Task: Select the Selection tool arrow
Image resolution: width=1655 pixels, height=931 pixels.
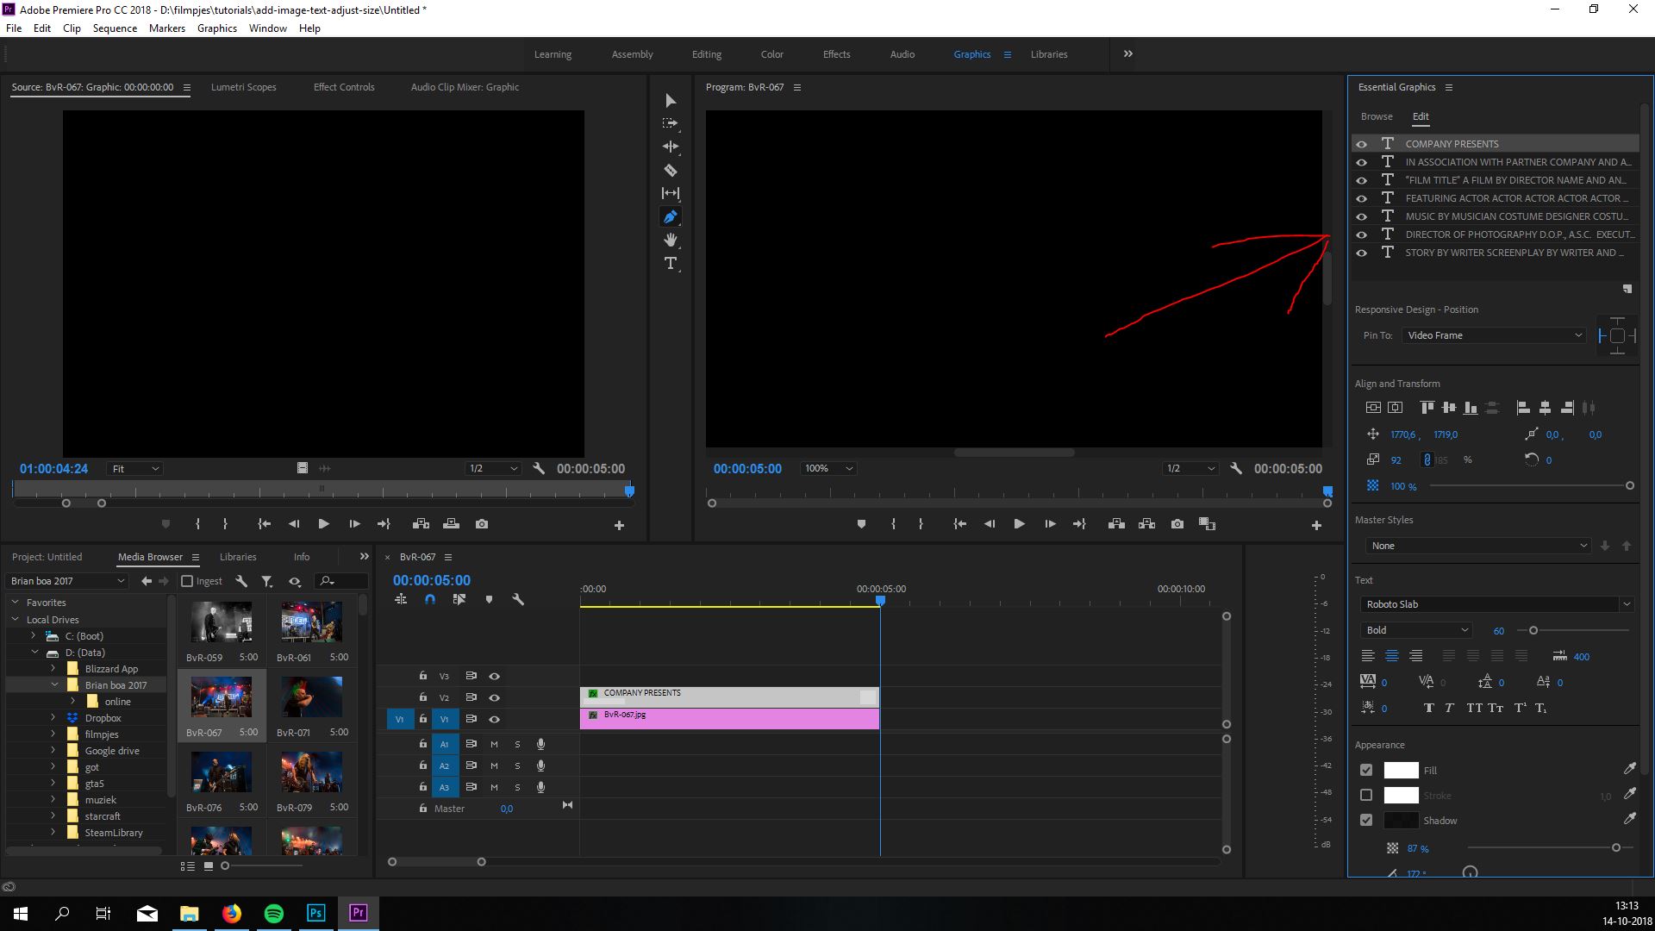Action: point(671,101)
